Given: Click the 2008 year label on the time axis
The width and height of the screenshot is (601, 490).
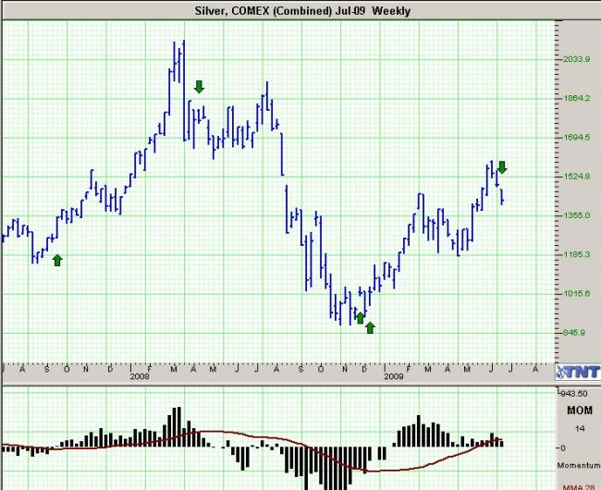Looking at the screenshot, I should coord(140,376).
